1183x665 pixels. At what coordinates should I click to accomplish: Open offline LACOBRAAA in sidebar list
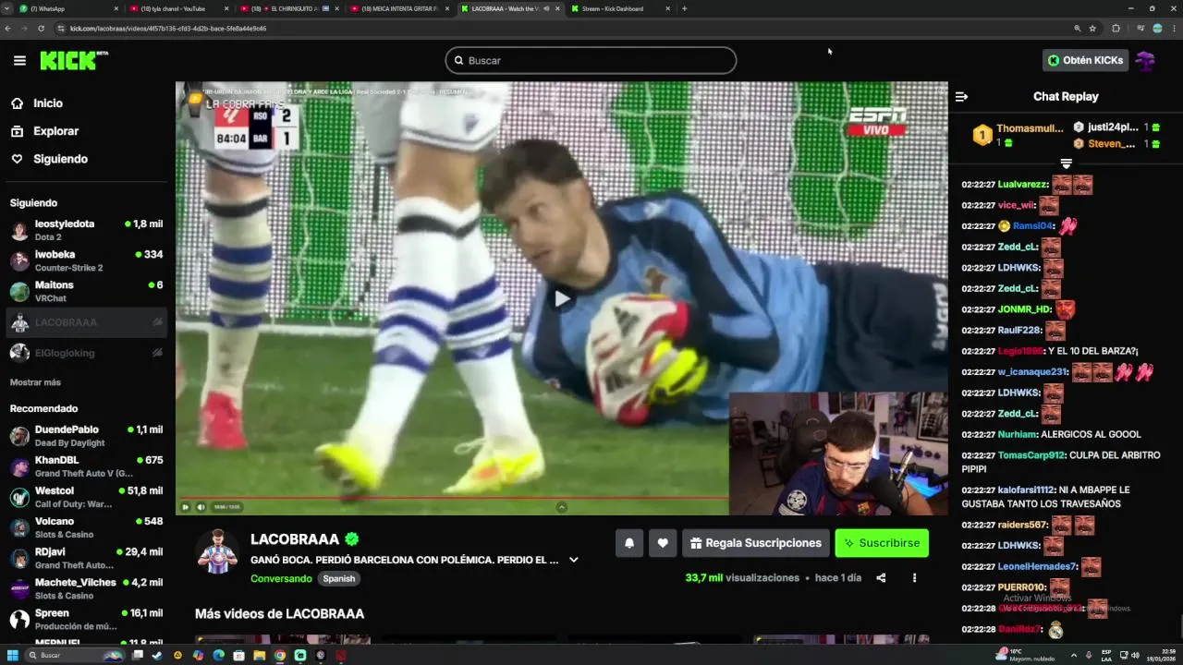coord(86,322)
